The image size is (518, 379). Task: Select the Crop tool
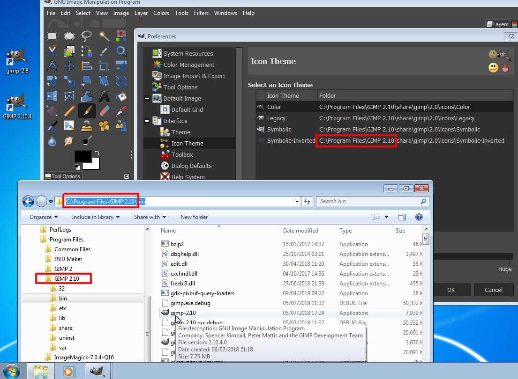tap(104, 66)
